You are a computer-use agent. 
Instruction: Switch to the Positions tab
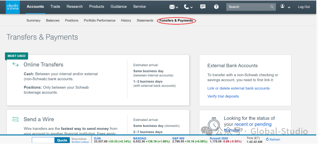[72, 21]
